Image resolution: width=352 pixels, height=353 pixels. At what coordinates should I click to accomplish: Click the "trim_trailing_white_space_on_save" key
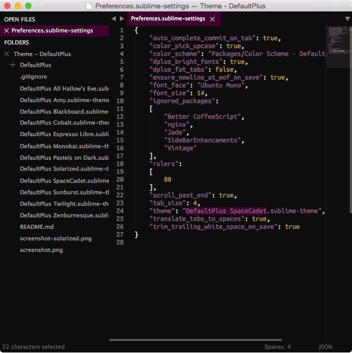pos(214,227)
